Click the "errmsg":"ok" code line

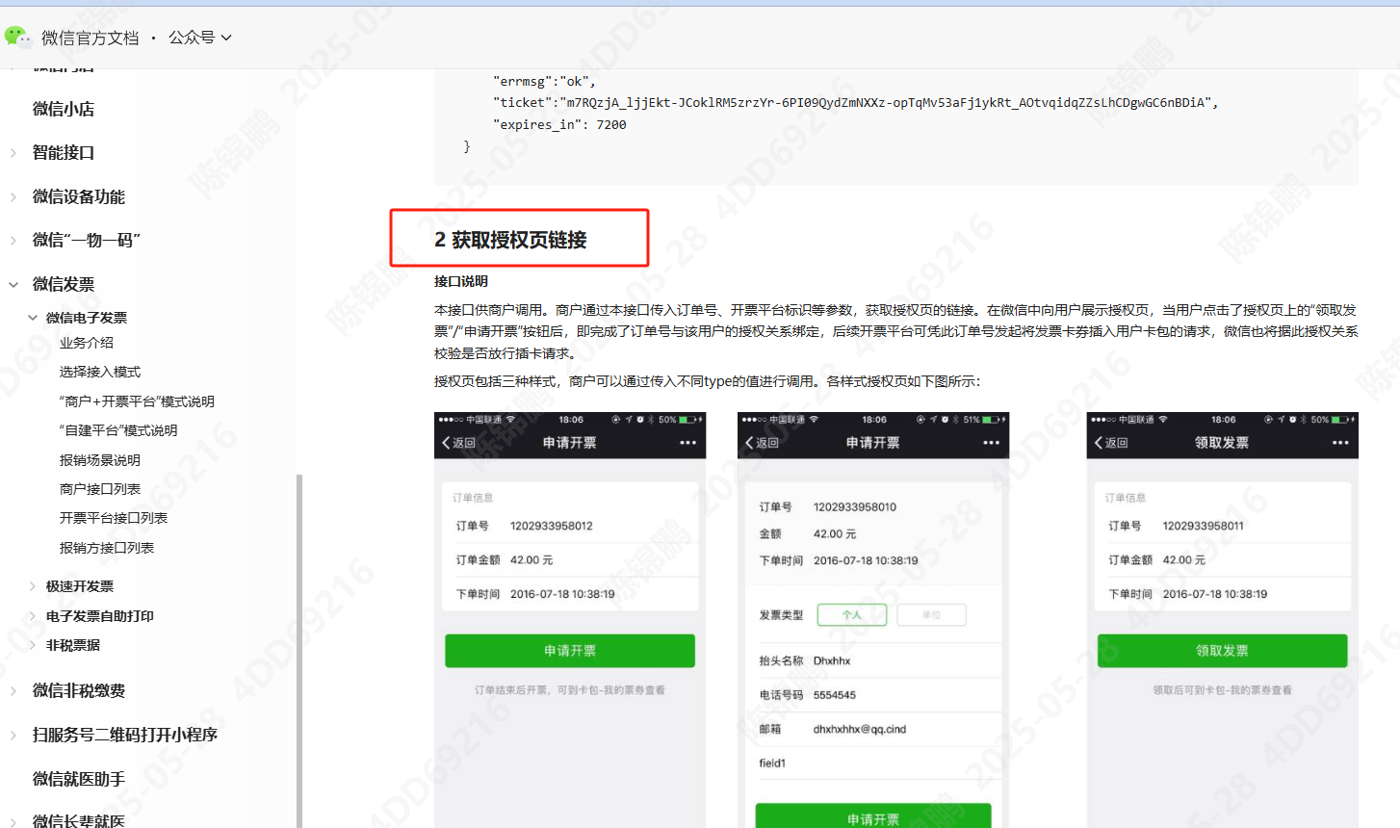(x=544, y=81)
